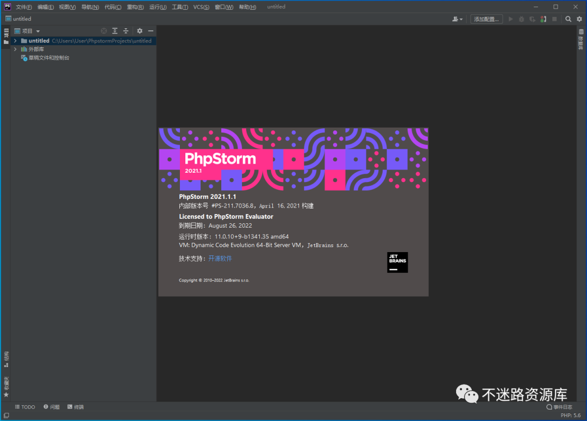Open the 窗口(W) menu
The height and width of the screenshot is (421, 587).
(x=224, y=7)
